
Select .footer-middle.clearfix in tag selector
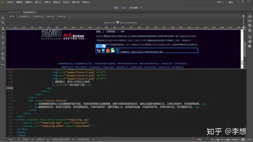[x=61, y=140]
